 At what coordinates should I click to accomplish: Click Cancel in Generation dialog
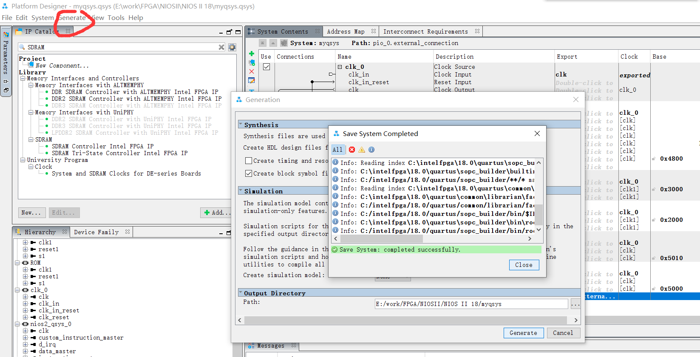point(563,333)
